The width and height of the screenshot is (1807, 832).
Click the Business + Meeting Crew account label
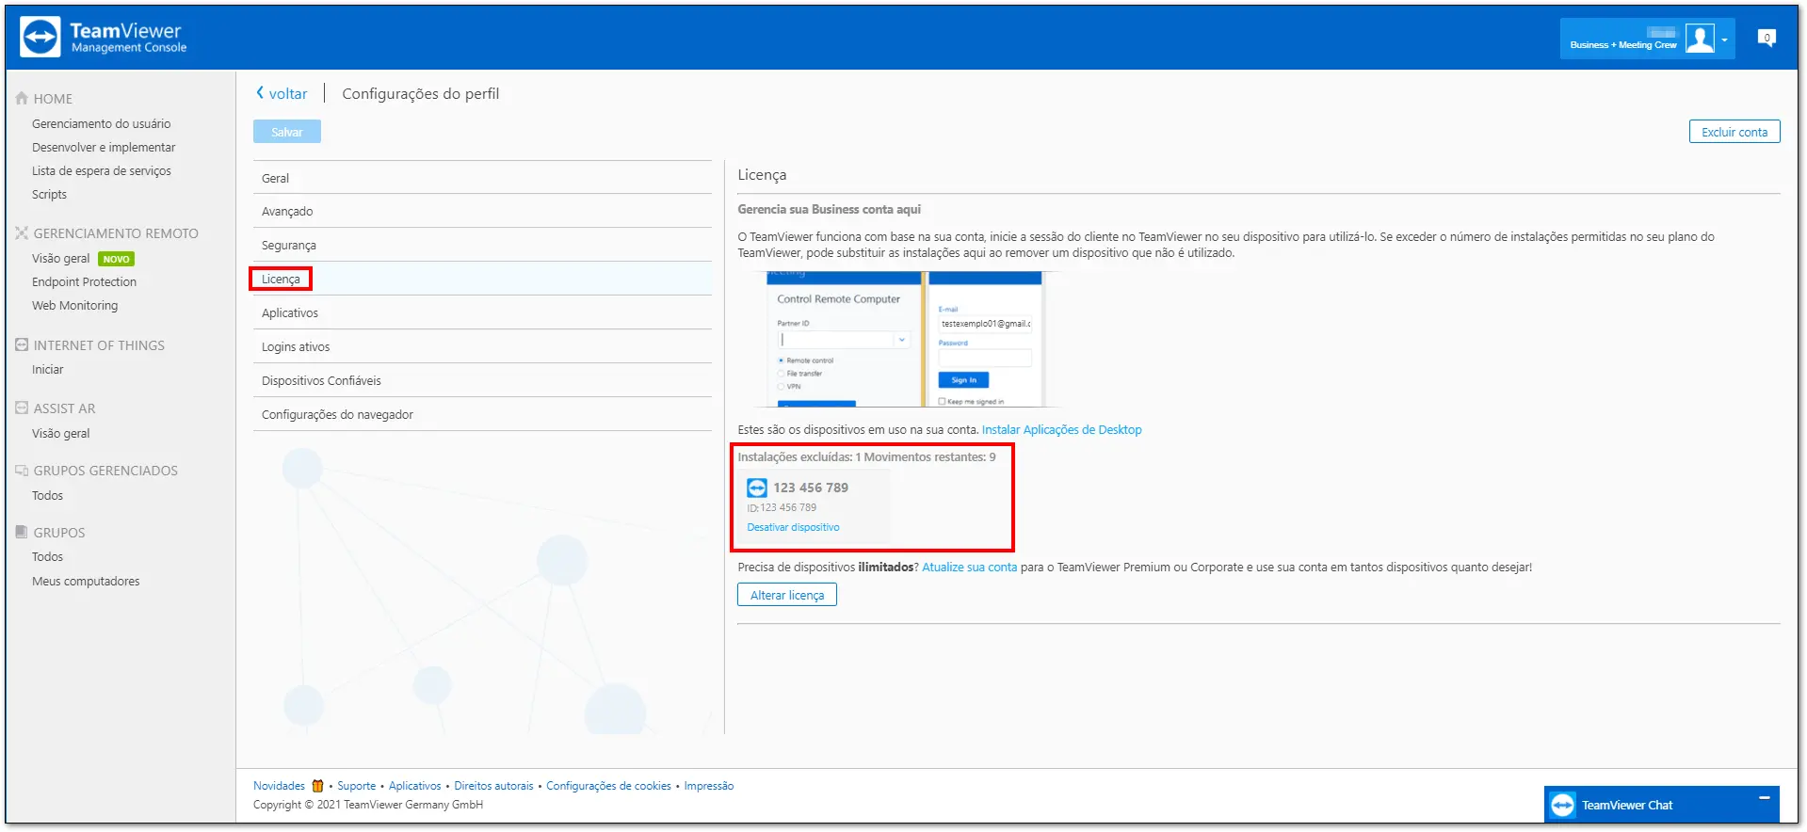[x=1623, y=44]
